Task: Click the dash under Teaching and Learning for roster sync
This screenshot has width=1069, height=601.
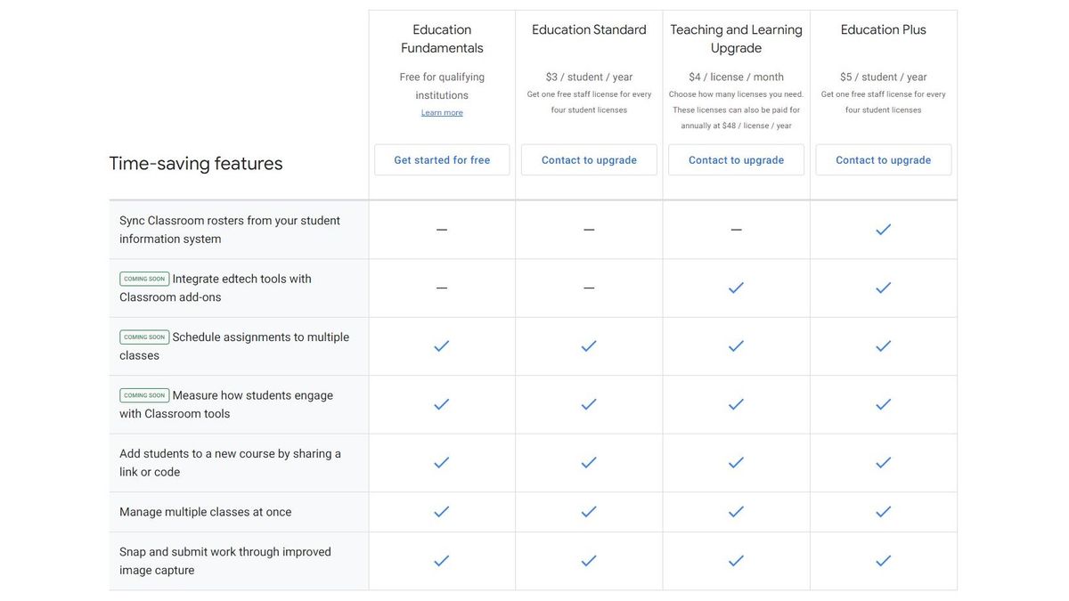Action: click(x=732, y=227)
